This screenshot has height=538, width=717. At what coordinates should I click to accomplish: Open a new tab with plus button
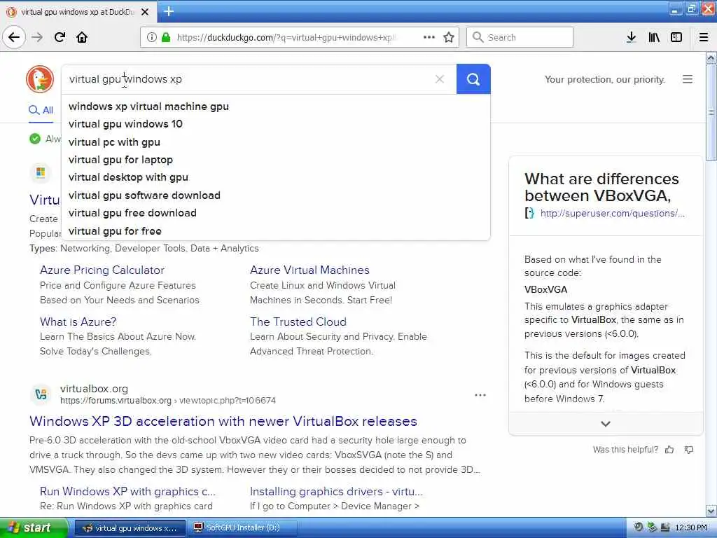[169, 11]
